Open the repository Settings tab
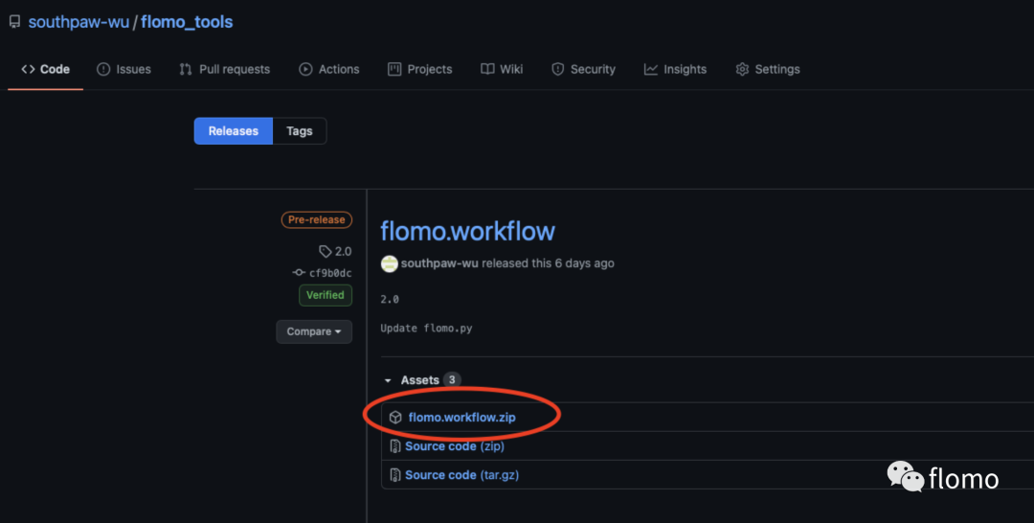This screenshot has height=523, width=1034. [x=768, y=69]
